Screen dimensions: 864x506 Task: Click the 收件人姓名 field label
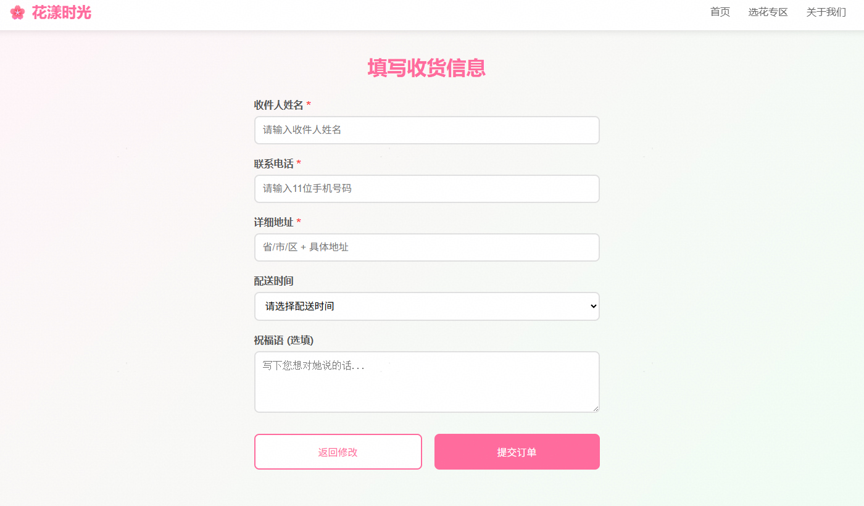(279, 105)
